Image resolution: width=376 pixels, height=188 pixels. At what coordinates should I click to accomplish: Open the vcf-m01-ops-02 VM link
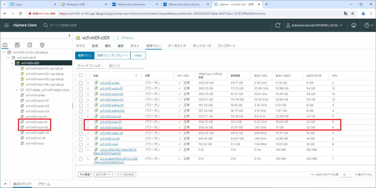111,127
